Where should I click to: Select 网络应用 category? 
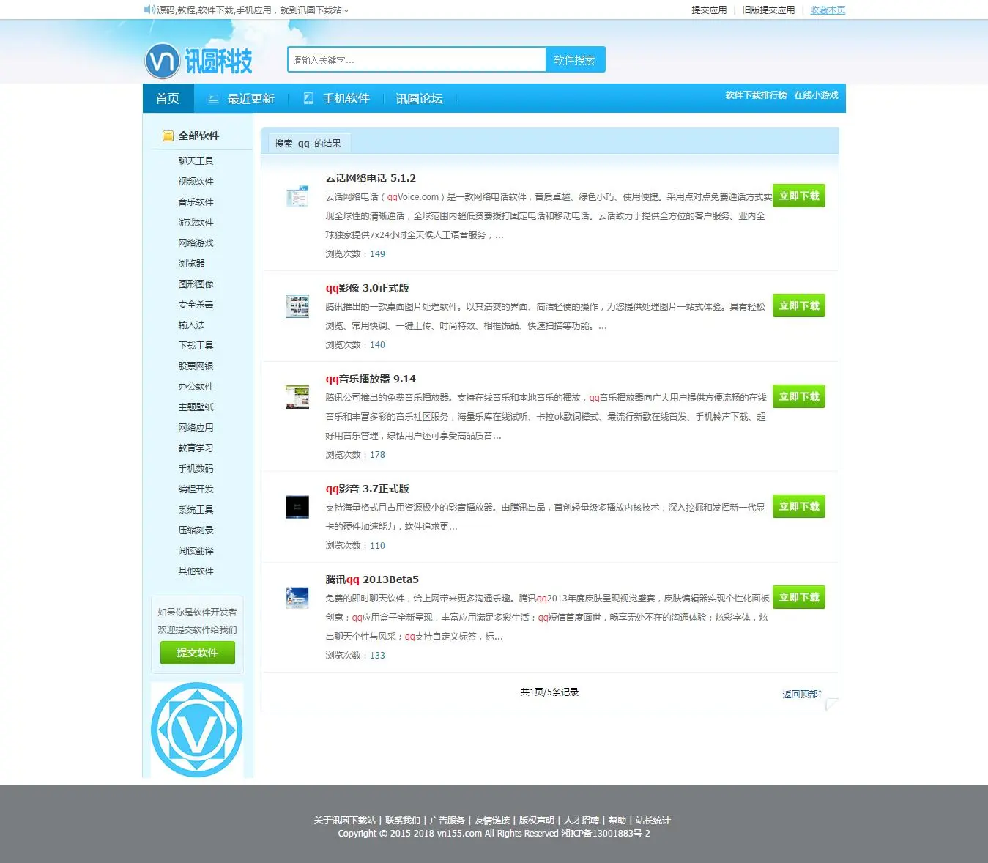tap(196, 427)
